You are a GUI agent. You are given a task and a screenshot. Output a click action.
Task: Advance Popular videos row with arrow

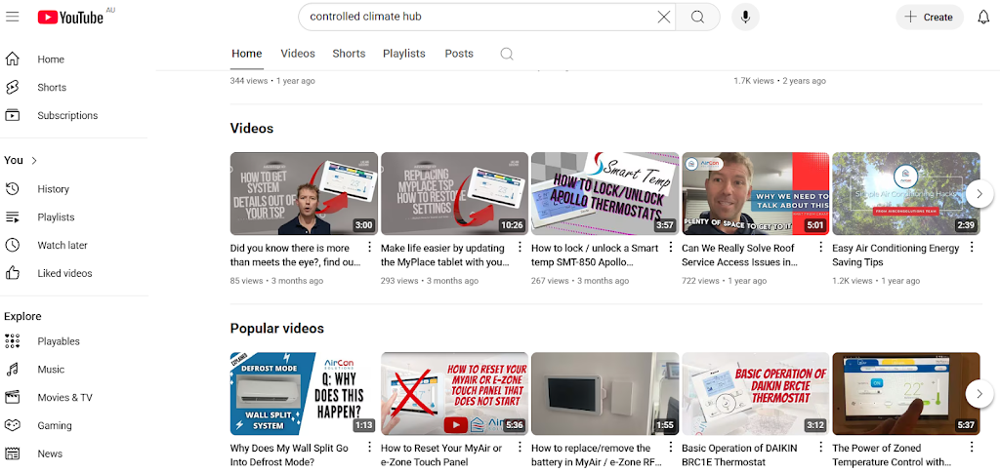979,394
